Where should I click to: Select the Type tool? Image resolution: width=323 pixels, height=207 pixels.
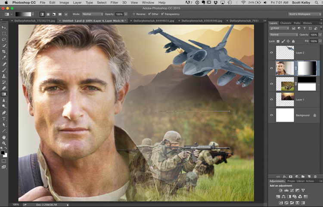click(4, 118)
